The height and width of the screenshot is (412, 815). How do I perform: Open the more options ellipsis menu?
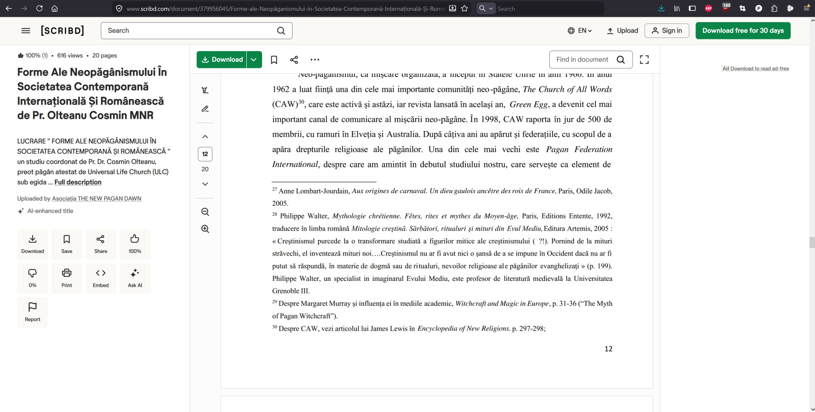pos(315,60)
